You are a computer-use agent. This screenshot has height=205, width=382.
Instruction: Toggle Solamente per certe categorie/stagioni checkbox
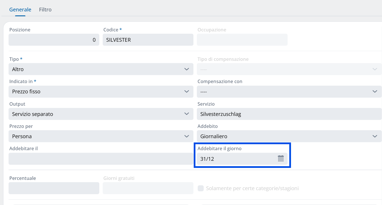(x=201, y=188)
